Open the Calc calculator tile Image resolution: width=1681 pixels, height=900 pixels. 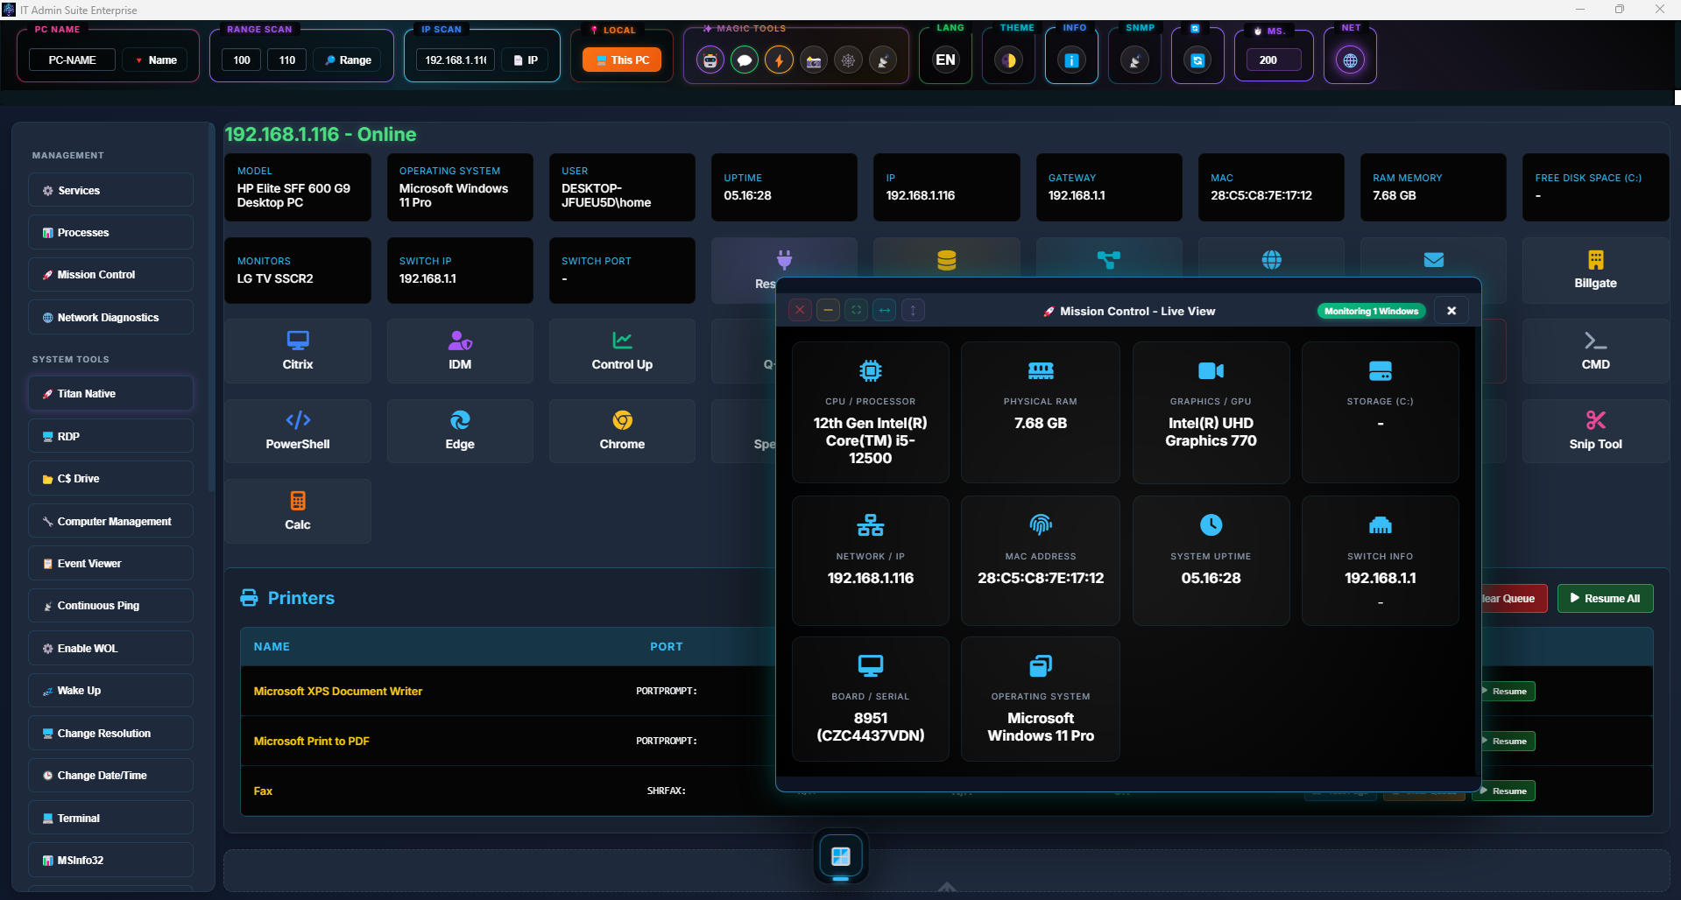pos(298,511)
